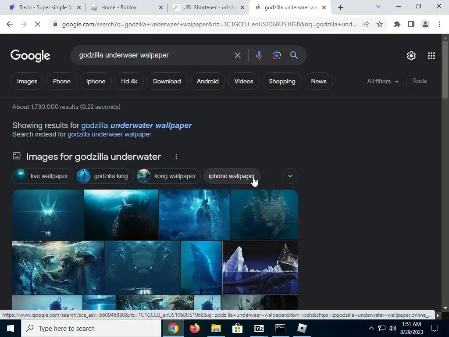Image resolution: width=449 pixels, height=337 pixels.
Task: Close the file.io tab
Action: pyautogui.click(x=79, y=7)
